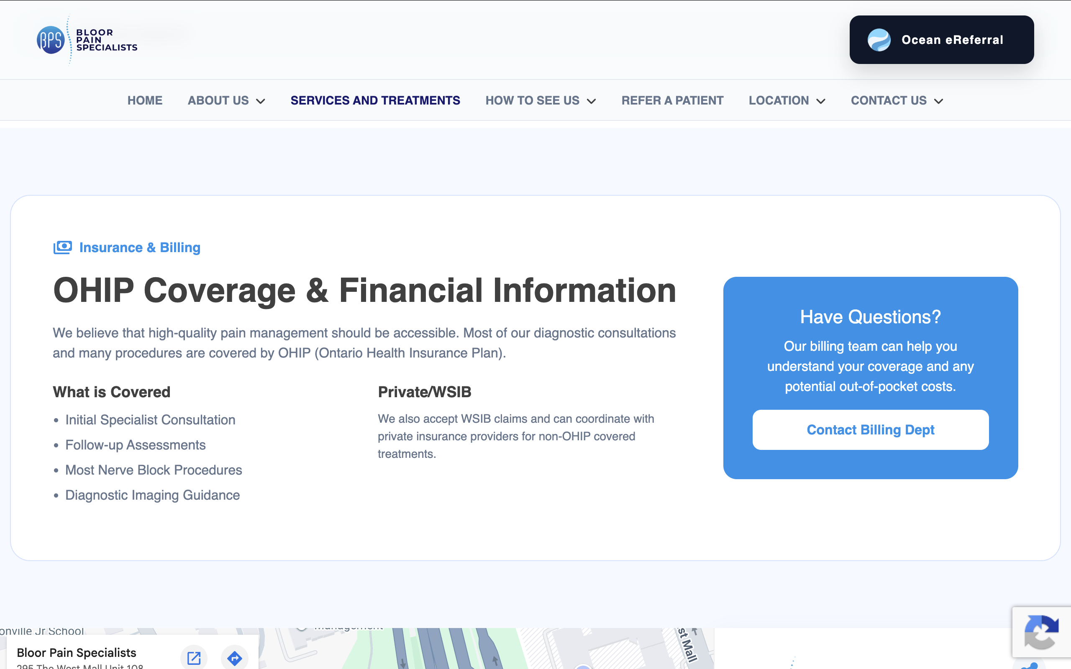Click the BPS circular logo icon
This screenshot has height=669, width=1071.
51,40
